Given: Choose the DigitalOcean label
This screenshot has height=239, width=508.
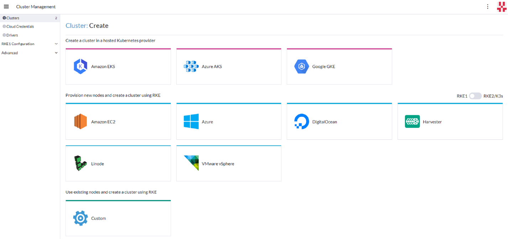Looking at the screenshot, I should 325,122.
